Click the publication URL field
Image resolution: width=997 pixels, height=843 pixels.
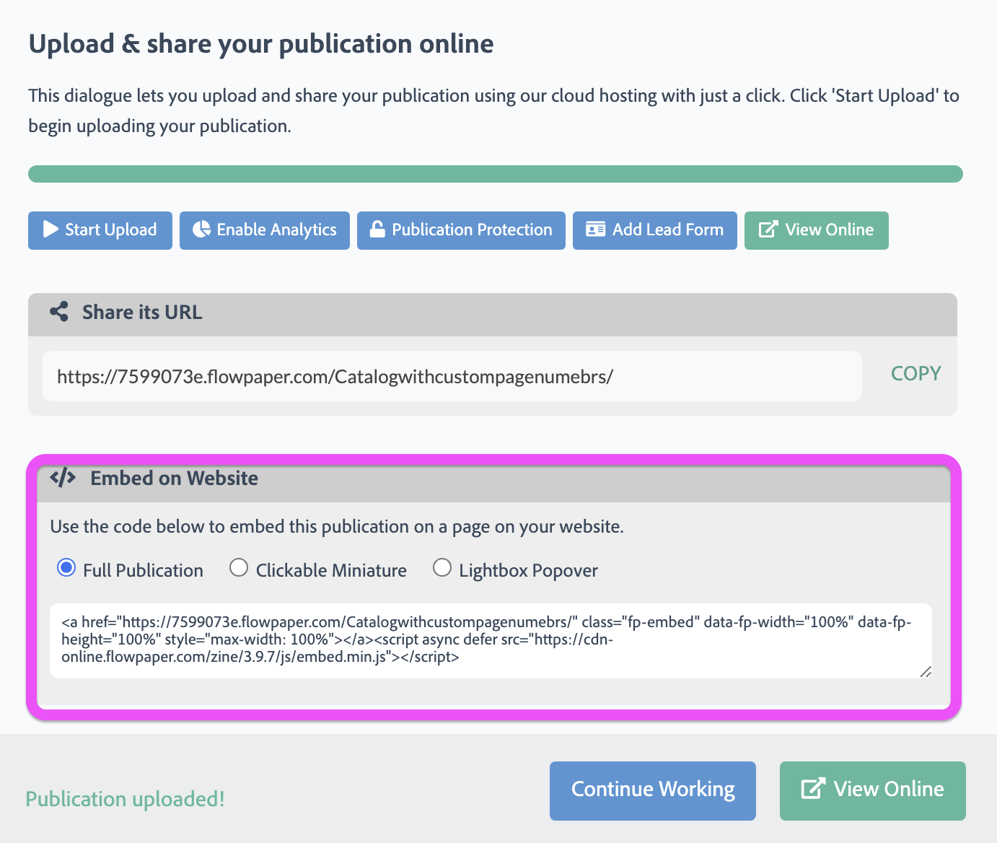[x=452, y=376]
